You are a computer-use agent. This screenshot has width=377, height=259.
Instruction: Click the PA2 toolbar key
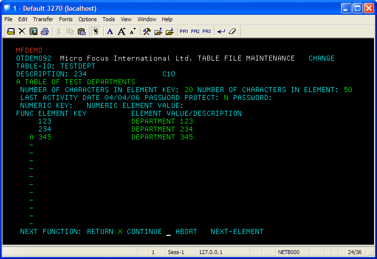(195, 31)
